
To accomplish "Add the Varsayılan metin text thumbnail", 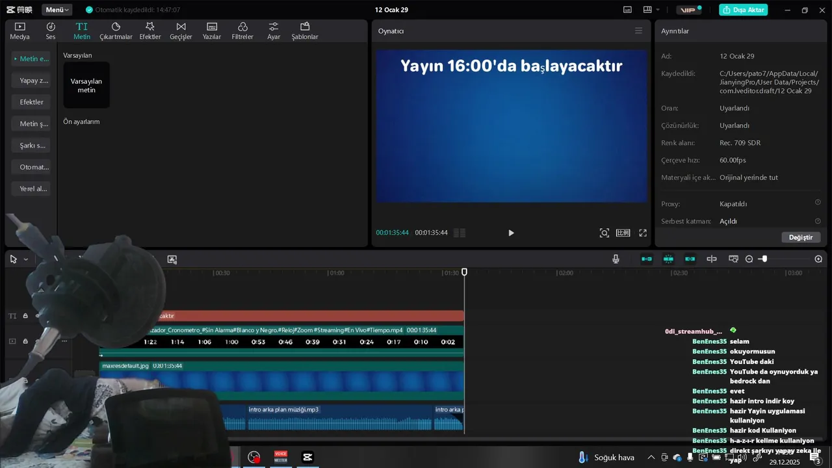I will pos(86,85).
